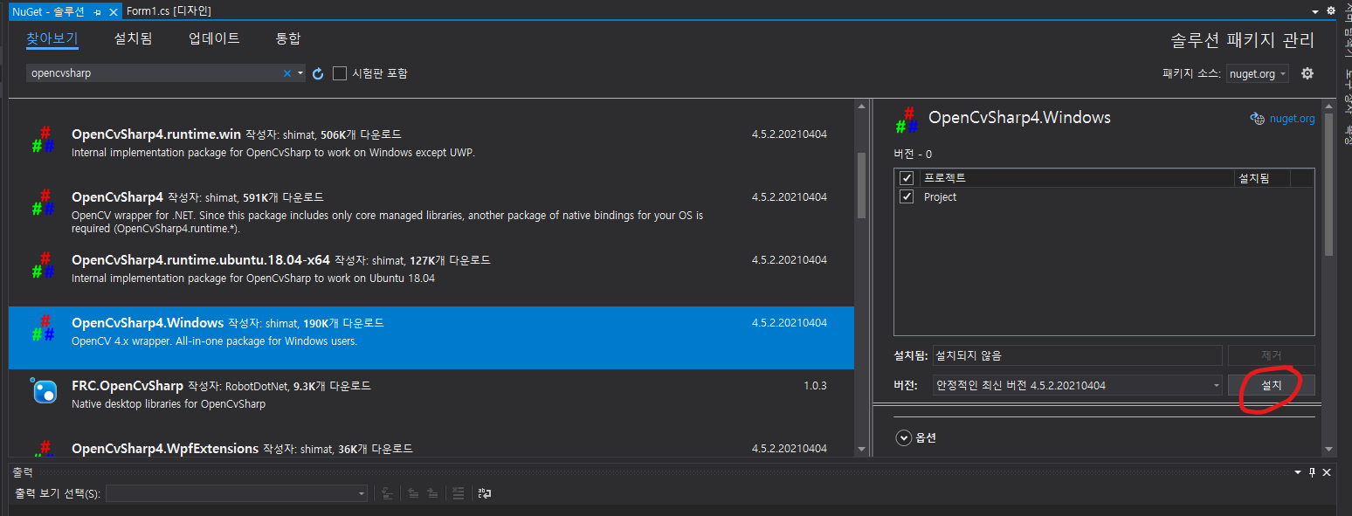Pin the NuGet - 솔루션 tab
The width and height of the screenshot is (1352, 516).
coord(98,11)
